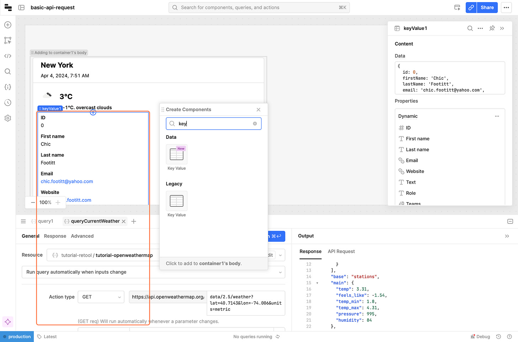The height and width of the screenshot is (342, 518).
Task: Select the Advanced query tab
Action: click(x=82, y=236)
